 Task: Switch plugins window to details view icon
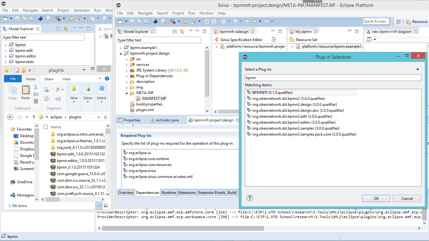[x=99, y=206]
